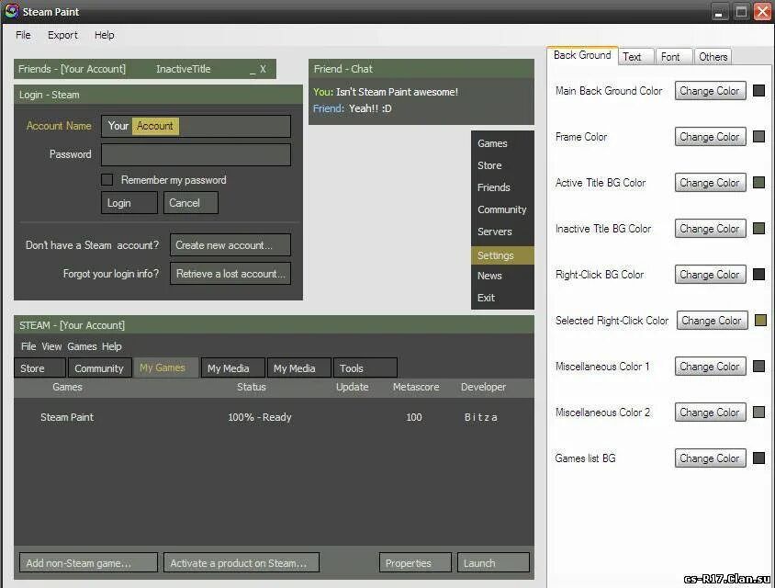Click the Main Back Ground Color swatch

[x=758, y=91]
